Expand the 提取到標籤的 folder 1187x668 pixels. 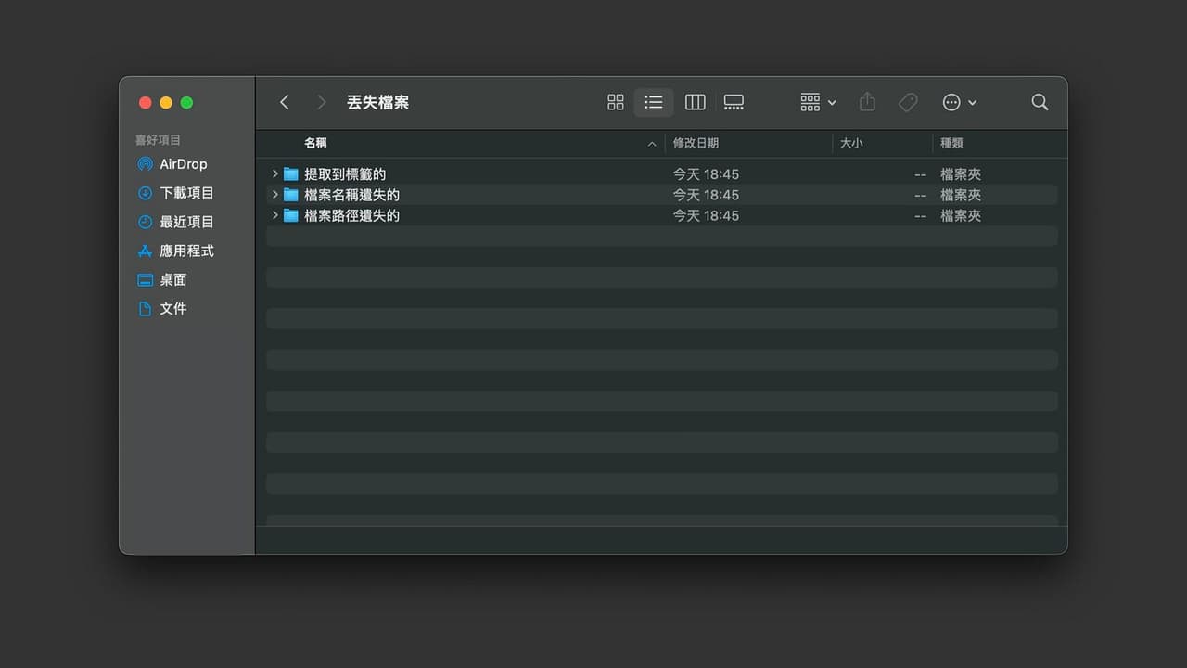(274, 173)
